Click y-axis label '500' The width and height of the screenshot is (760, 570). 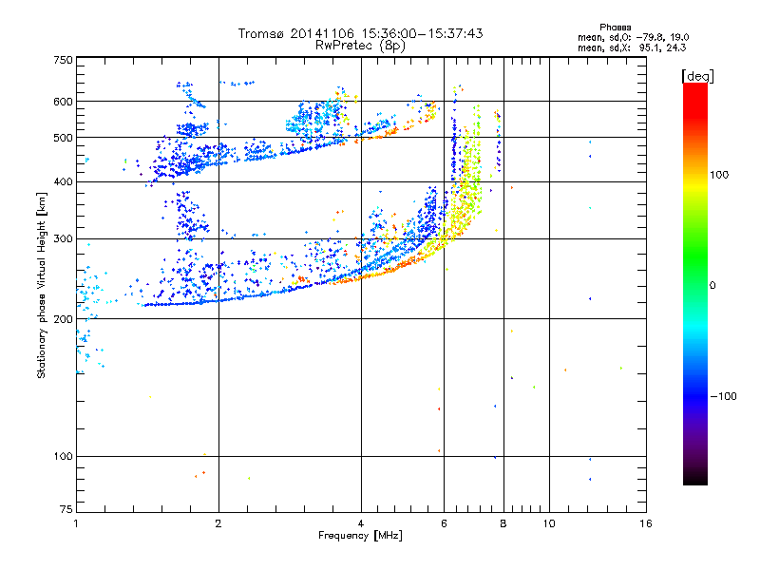click(63, 138)
